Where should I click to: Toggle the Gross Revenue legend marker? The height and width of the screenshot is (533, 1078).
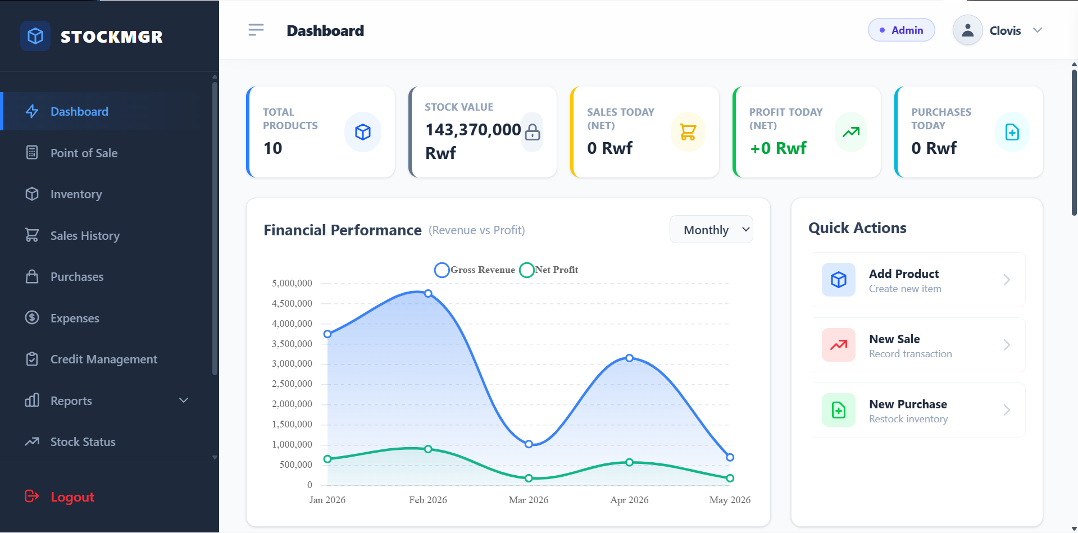[x=442, y=270]
